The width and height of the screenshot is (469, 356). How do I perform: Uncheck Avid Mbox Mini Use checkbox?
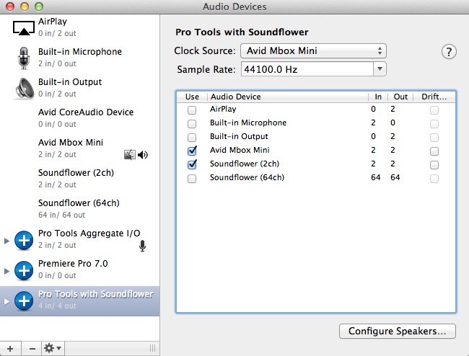[192, 151]
